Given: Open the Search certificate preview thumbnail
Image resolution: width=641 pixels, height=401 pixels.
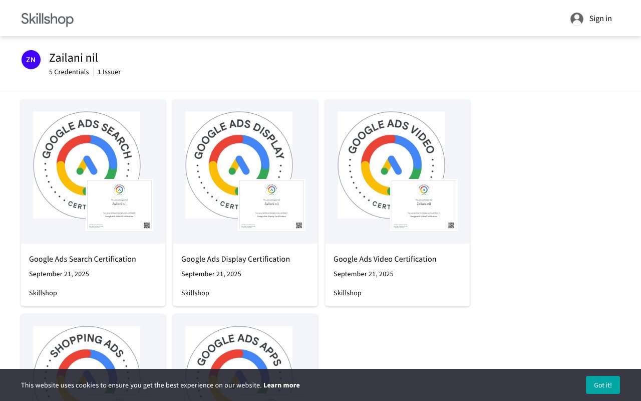Looking at the screenshot, I should coord(120,205).
